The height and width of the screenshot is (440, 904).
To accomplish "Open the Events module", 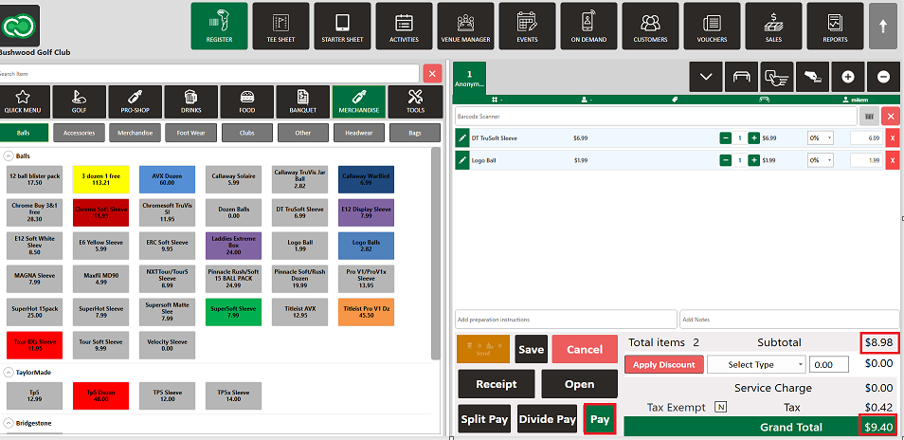I will coord(527,26).
